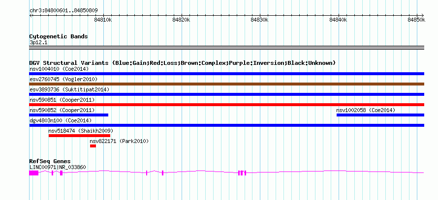Click the 84810k ruler tick label

point(103,20)
